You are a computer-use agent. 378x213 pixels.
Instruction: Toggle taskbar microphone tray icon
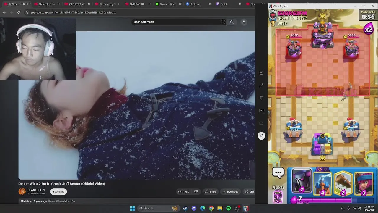pos(348,208)
